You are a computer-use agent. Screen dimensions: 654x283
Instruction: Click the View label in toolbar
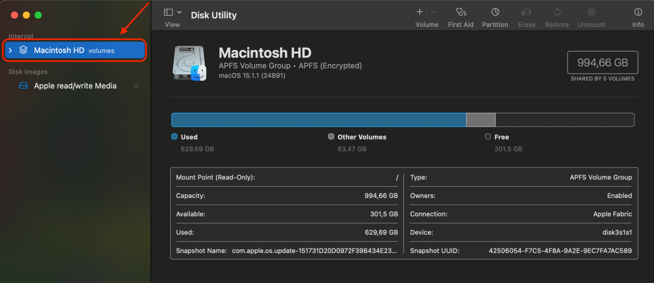click(172, 25)
